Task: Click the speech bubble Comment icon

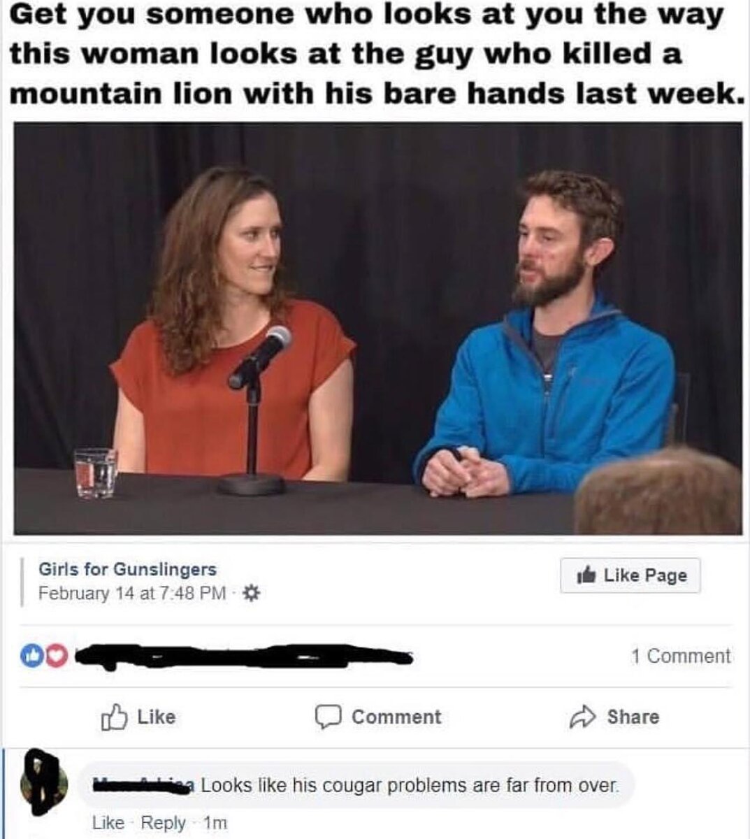Action: tap(326, 717)
